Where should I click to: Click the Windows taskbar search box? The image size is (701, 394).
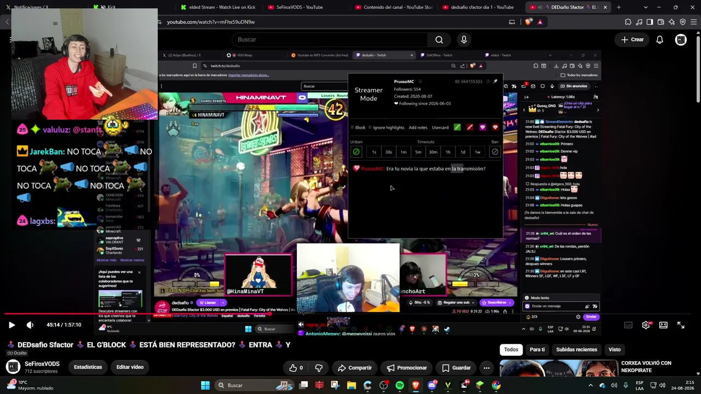click(x=255, y=385)
